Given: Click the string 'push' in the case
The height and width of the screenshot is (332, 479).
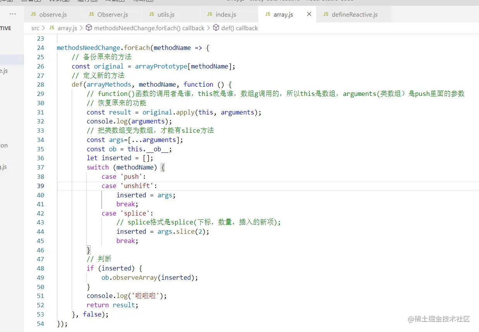Looking at the screenshot, I should point(131,176).
